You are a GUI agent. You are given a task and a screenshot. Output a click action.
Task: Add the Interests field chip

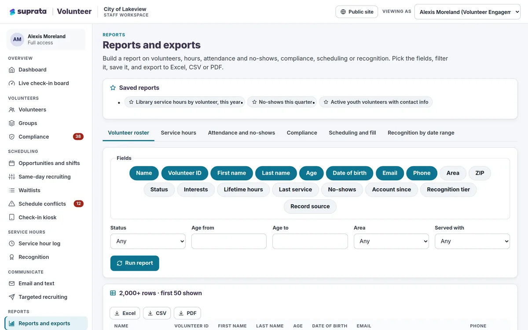pyautogui.click(x=196, y=190)
